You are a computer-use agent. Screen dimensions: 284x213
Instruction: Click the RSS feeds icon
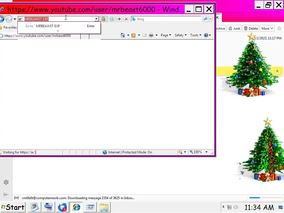click(x=133, y=35)
